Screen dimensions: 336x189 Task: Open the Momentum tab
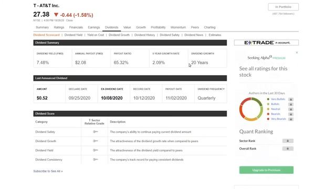pyautogui.click(x=178, y=27)
